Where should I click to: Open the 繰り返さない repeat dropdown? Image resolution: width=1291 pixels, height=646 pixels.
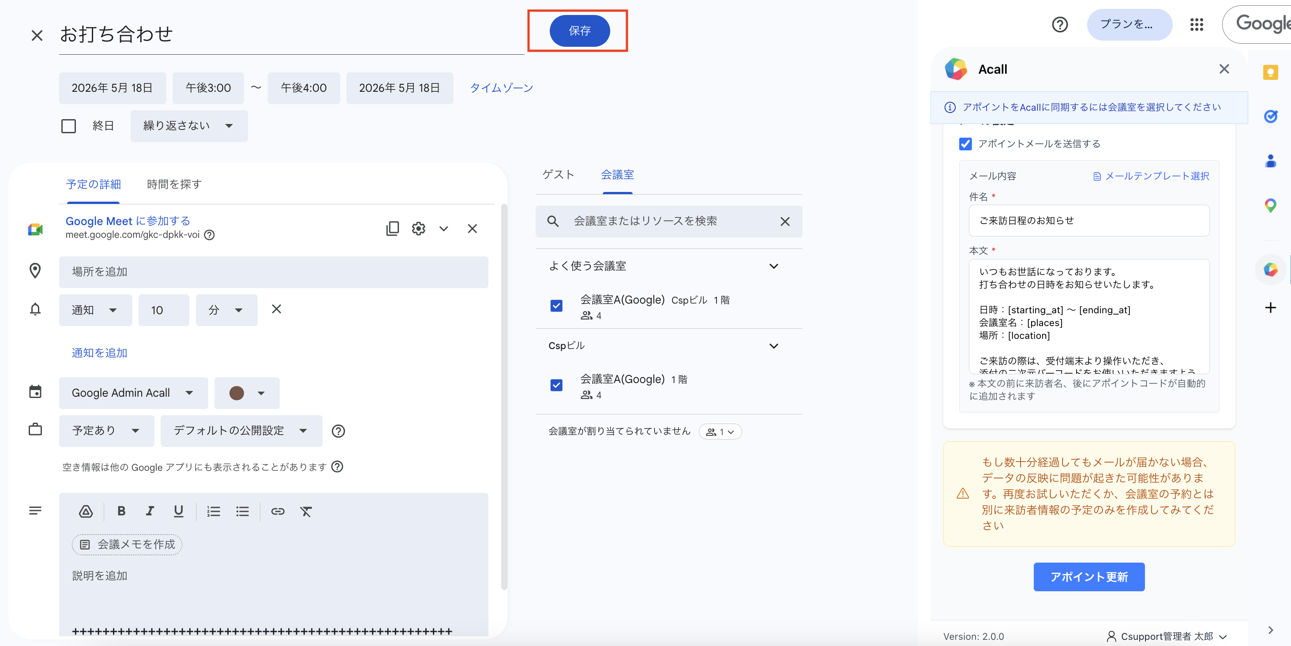[x=189, y=126]
